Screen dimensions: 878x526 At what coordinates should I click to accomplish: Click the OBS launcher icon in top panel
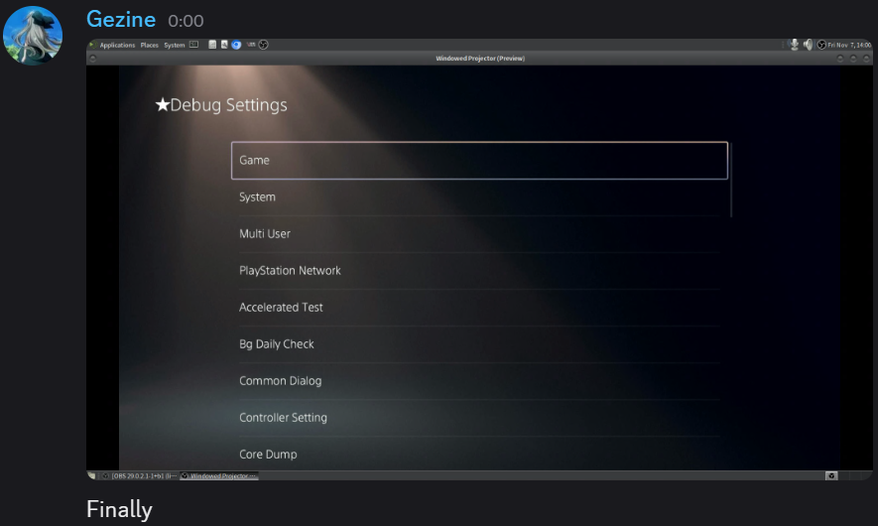click(264, 45)
